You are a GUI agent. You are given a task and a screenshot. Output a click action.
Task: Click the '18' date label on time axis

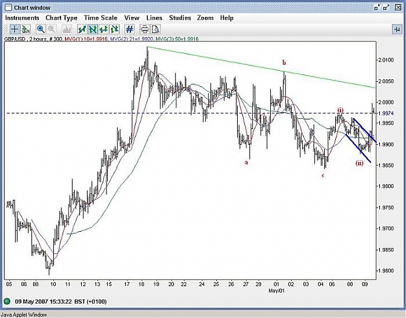141,284
